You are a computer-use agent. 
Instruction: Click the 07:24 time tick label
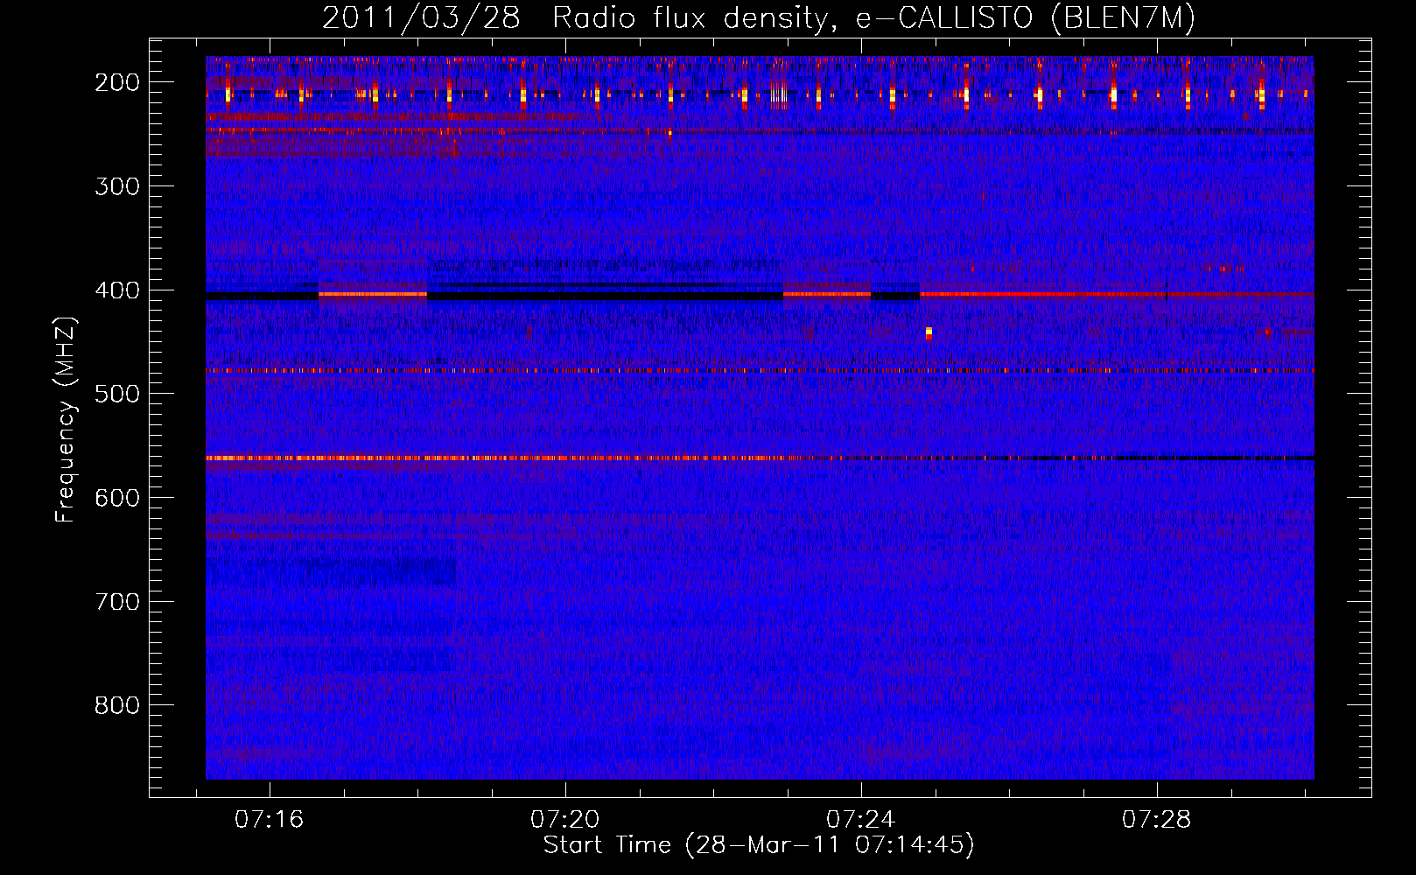tap(861, 819)
